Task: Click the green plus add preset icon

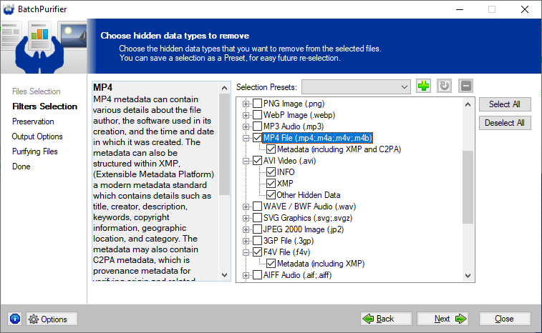Action: point(423,86)
